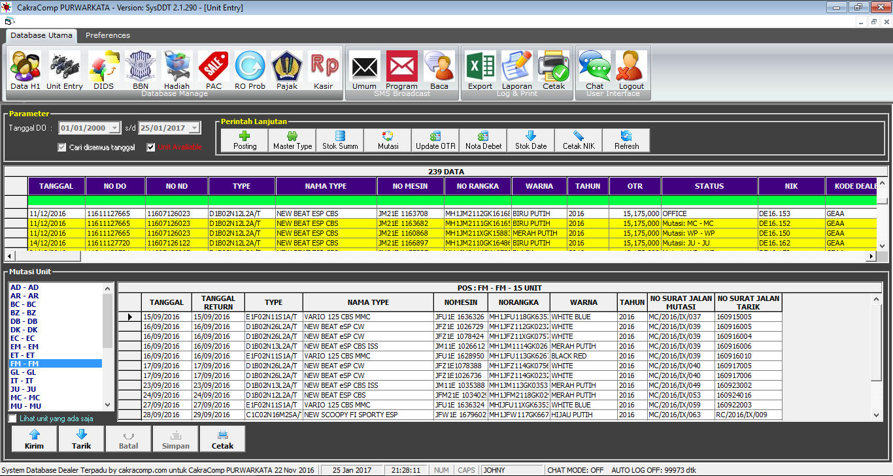
Task: Select MC - MC in the pos list
Action: click(x=25, y=398)
